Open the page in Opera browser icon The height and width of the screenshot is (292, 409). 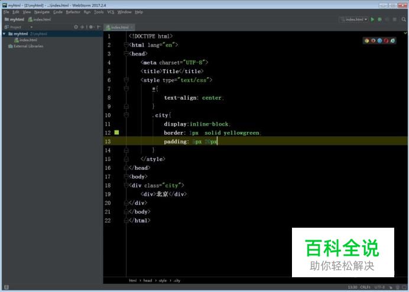point(387,41)
